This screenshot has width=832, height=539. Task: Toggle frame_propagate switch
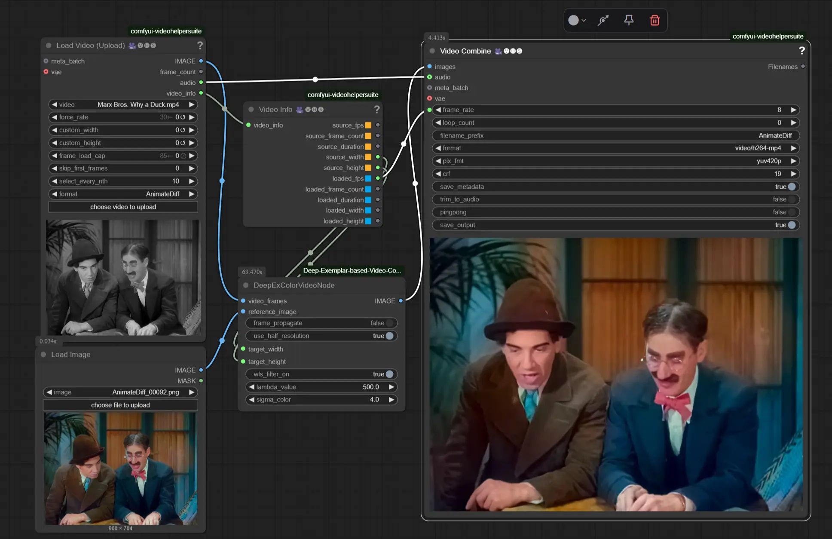[x=389, y=323]
